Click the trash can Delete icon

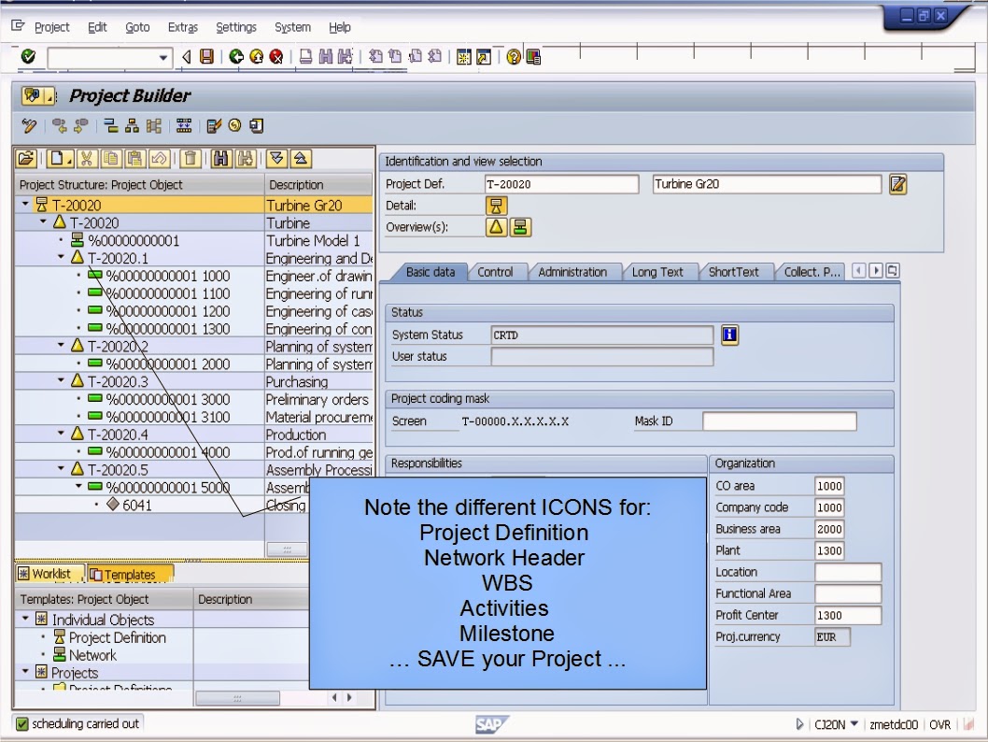point(189,158)
